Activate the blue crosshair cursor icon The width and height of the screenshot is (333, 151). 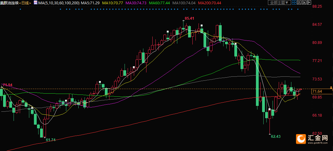coord(294,2)
